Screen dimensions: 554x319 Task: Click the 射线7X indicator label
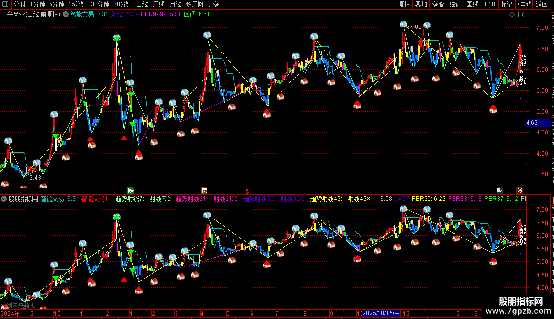(x=161, y=199)
